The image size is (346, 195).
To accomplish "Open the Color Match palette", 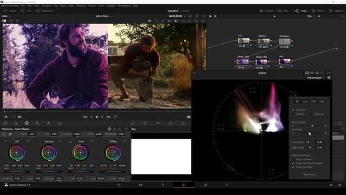I will pyautogui.click(x=16, y=123).
